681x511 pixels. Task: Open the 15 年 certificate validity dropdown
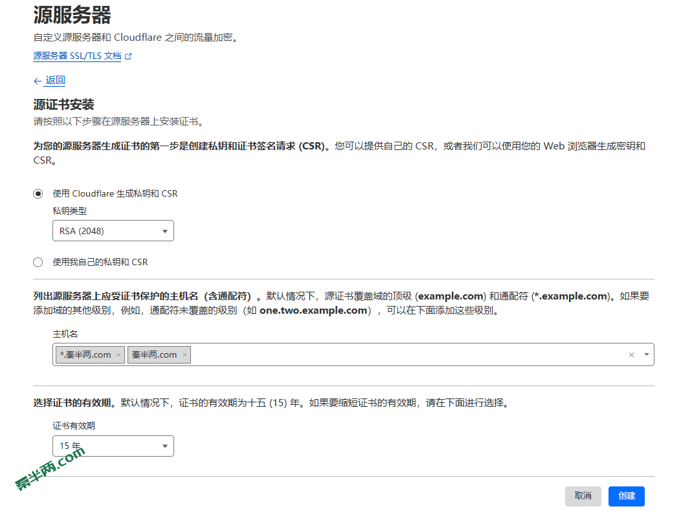(113, 446)
